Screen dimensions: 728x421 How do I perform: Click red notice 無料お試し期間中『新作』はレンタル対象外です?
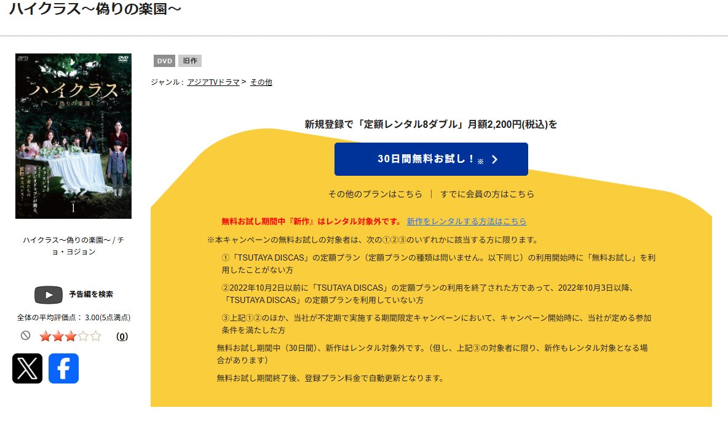coord(311,221)
